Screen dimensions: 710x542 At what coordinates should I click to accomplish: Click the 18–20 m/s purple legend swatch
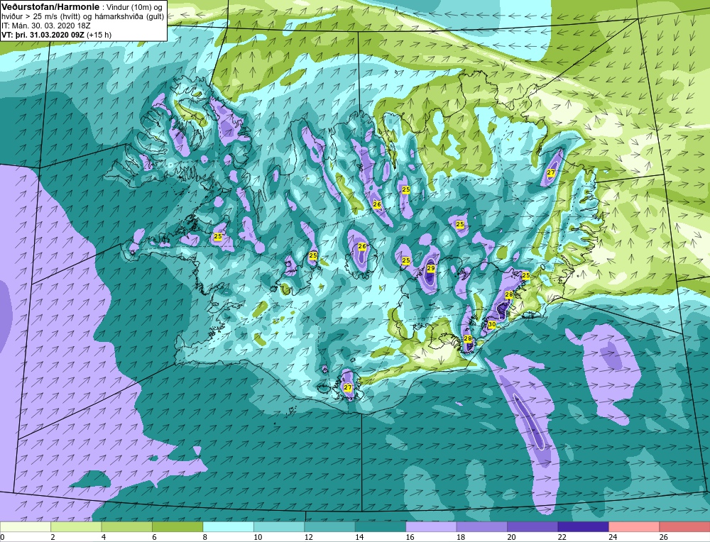coord(482,526)
